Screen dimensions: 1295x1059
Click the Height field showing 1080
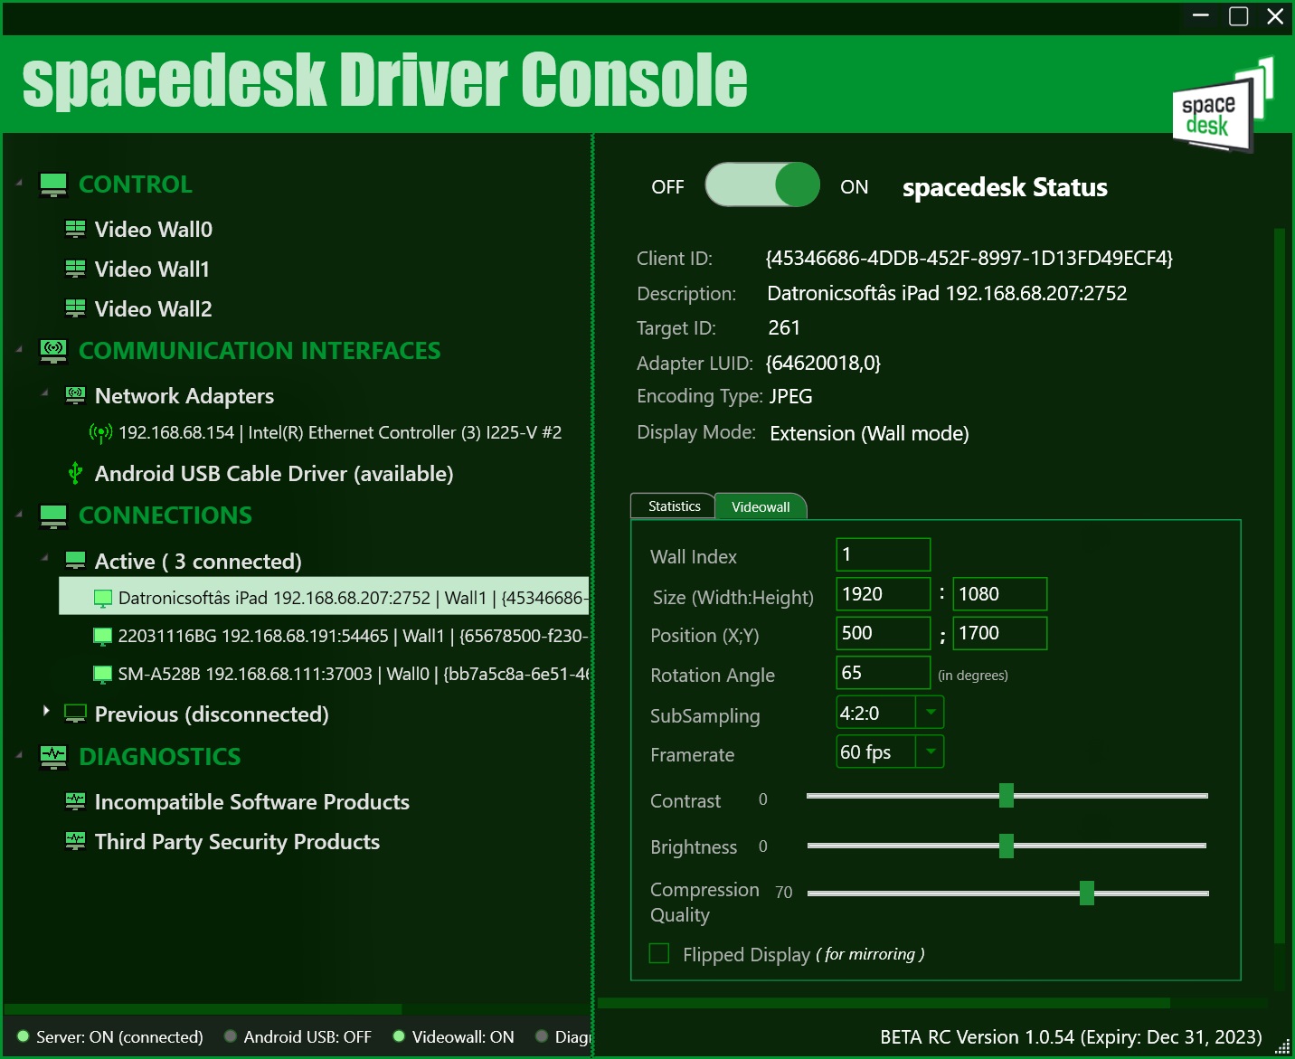[1000, 594]
